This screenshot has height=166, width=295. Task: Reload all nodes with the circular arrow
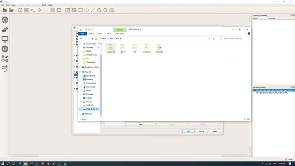click(x=59, y=10)
